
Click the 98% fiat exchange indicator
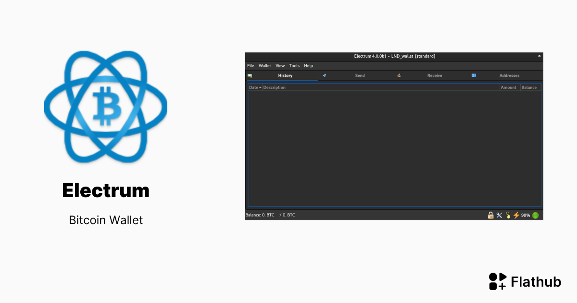tap(525, 215)
